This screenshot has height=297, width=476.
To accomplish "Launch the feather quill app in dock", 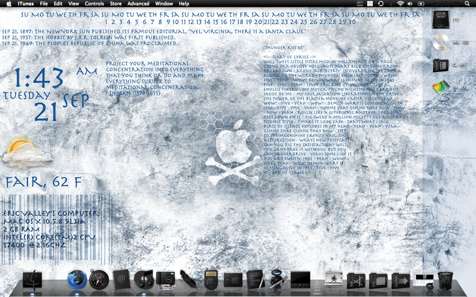I will [x=188, y=279].
